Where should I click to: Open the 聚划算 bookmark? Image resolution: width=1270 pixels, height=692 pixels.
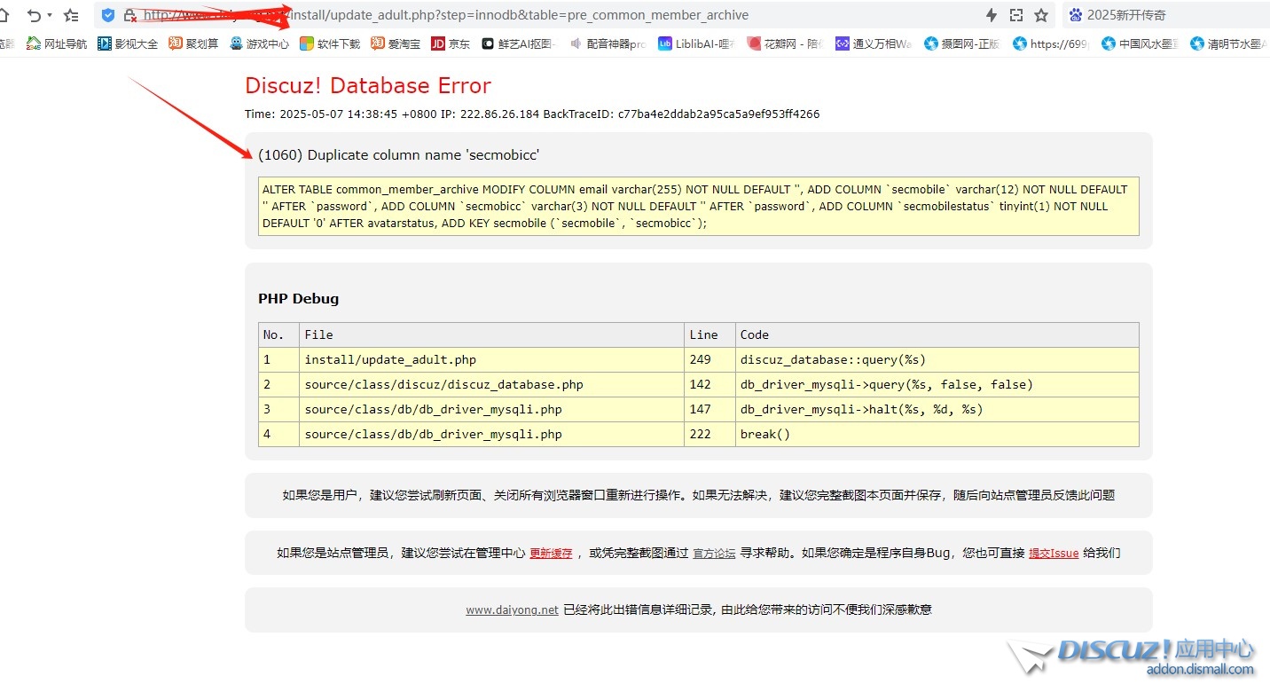pos(193,43)
